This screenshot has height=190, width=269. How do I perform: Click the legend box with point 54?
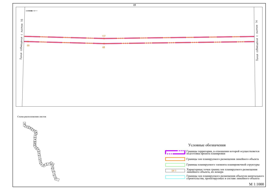click(x=175, y=171)
